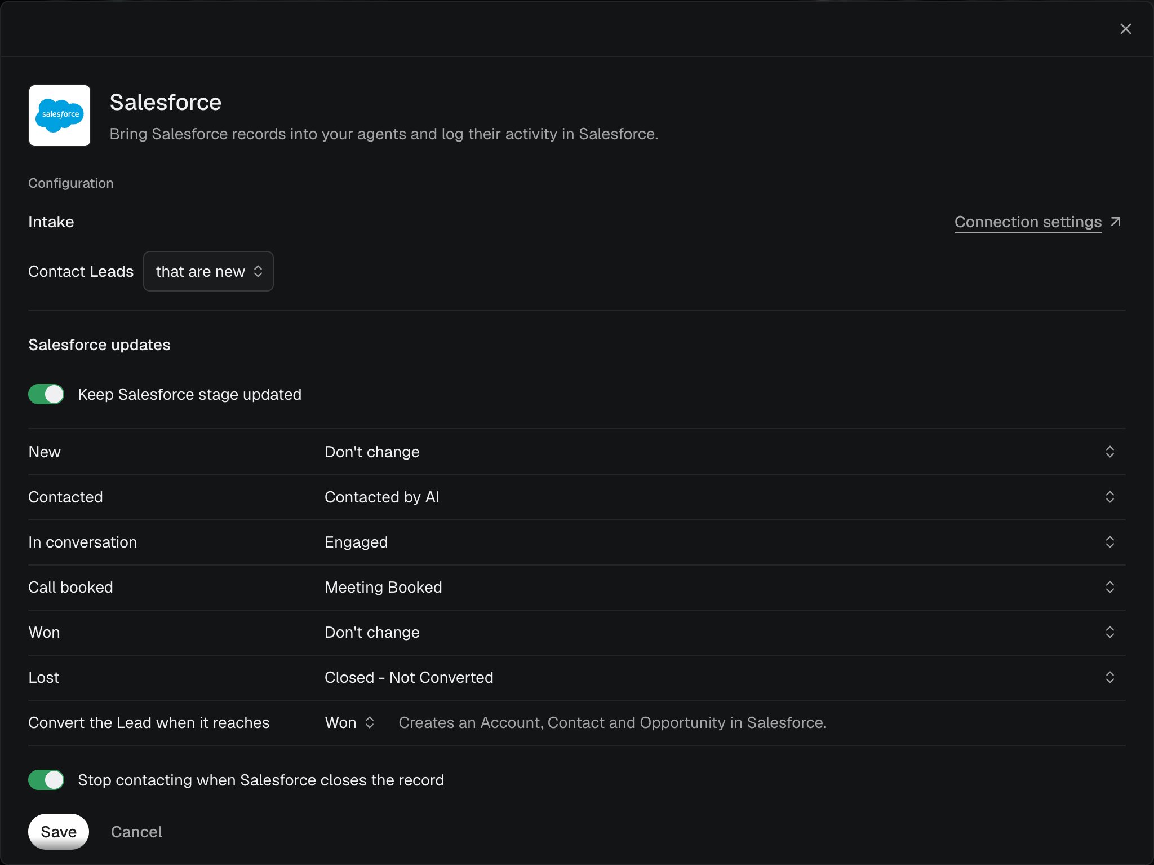This screenshot has height=865, width=1154.
Task: Open the Connection settings link
Action: [x=1028, y=222]
